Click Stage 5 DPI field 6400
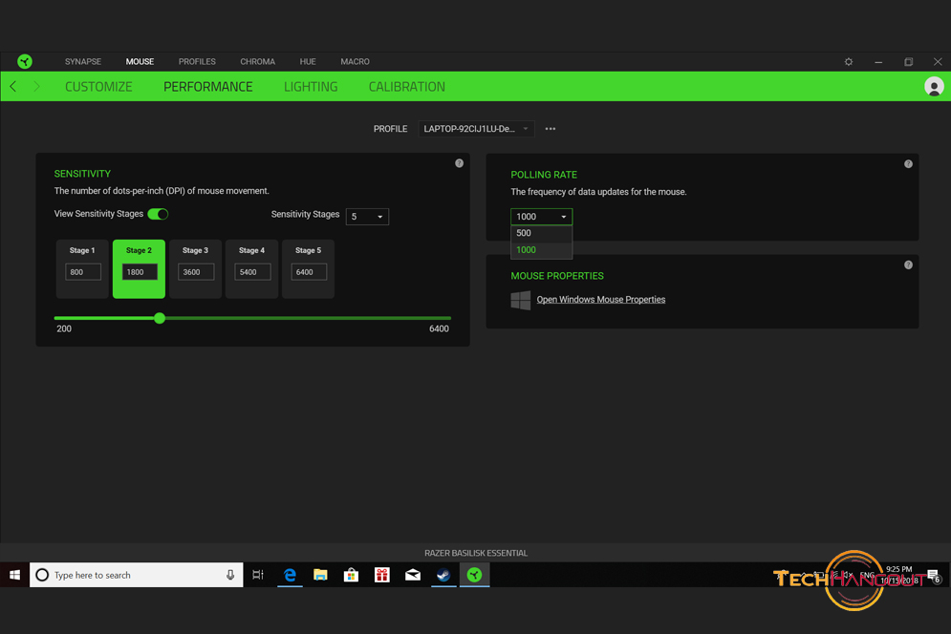Viewport: 951px width, 634px height. click(x=309, y=272)
